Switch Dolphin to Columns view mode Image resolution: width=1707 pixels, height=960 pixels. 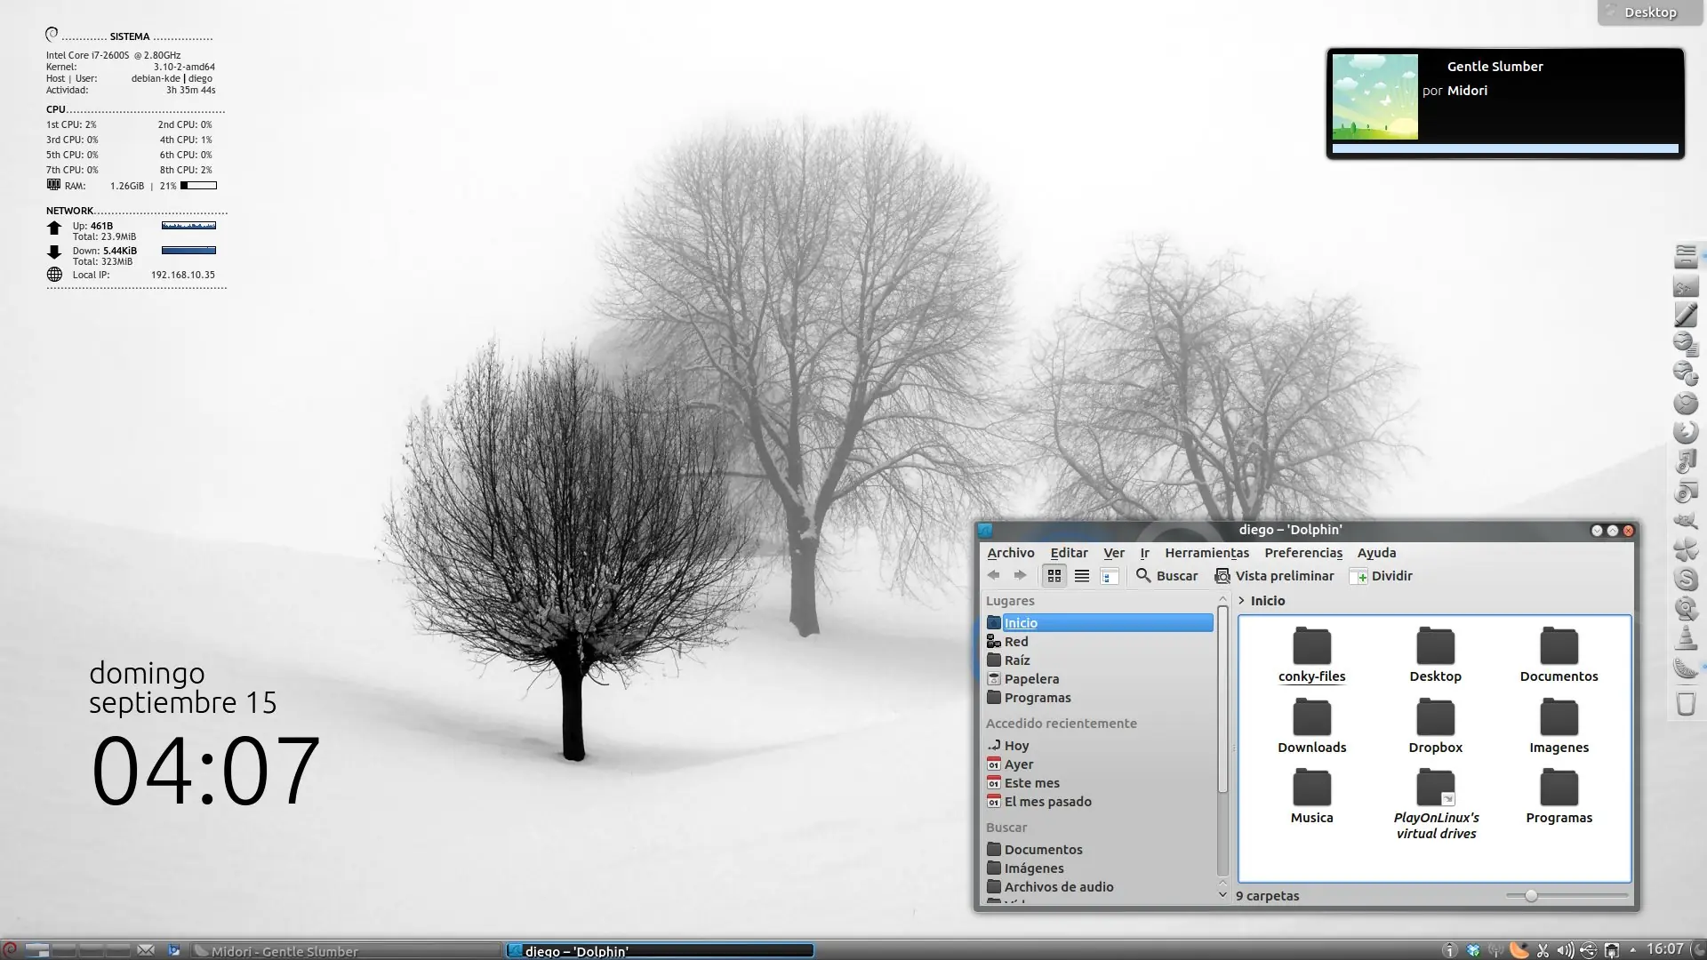click(x=1109, y=576)
